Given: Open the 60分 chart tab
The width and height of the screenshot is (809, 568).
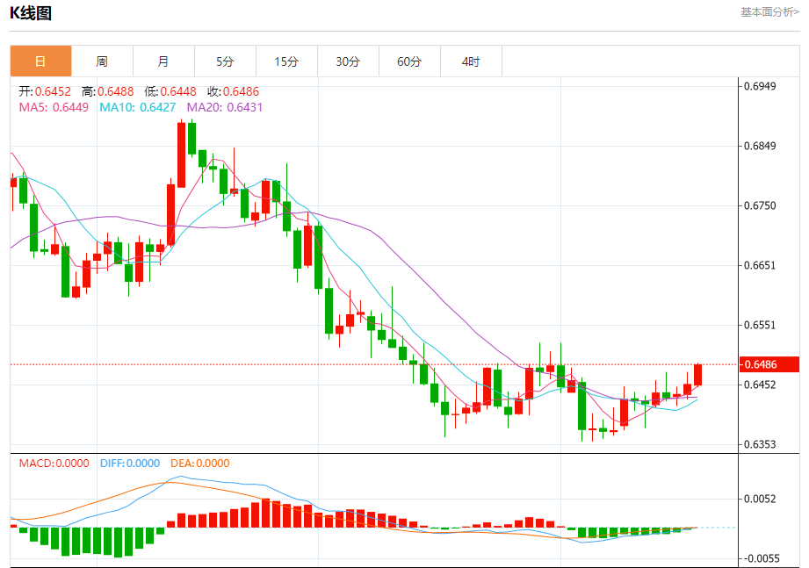Looking at the screenshot, I should 409,61.
